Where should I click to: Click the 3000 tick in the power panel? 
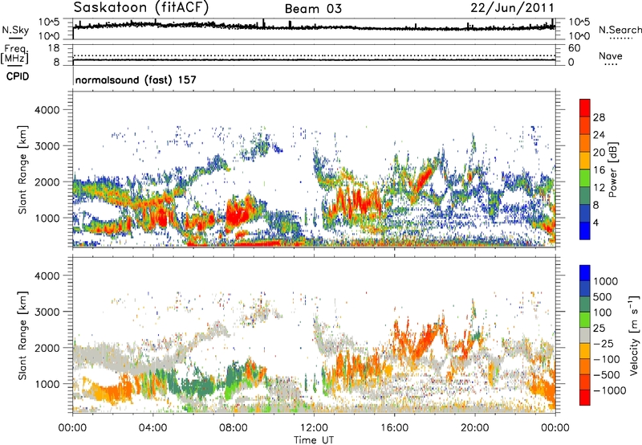(47, 146)
